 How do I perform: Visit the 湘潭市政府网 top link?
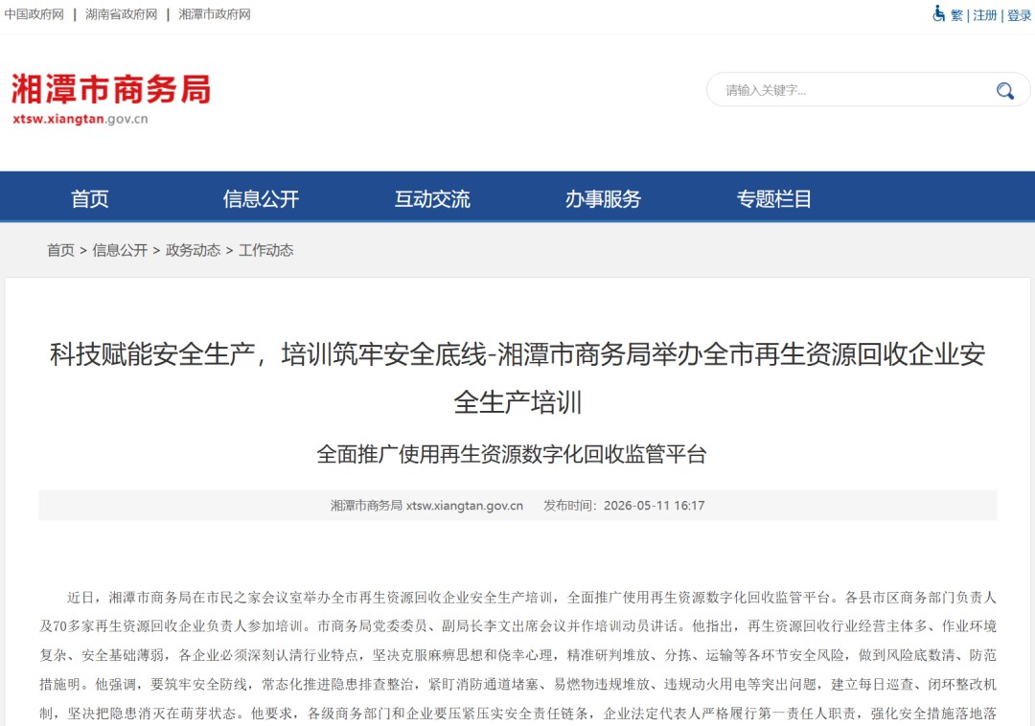coord(215,14)
